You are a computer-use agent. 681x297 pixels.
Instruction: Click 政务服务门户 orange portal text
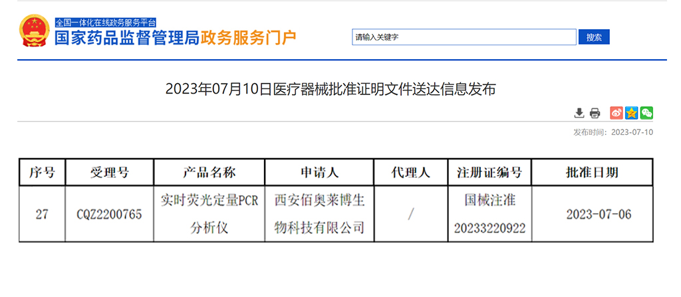(248, 37)
